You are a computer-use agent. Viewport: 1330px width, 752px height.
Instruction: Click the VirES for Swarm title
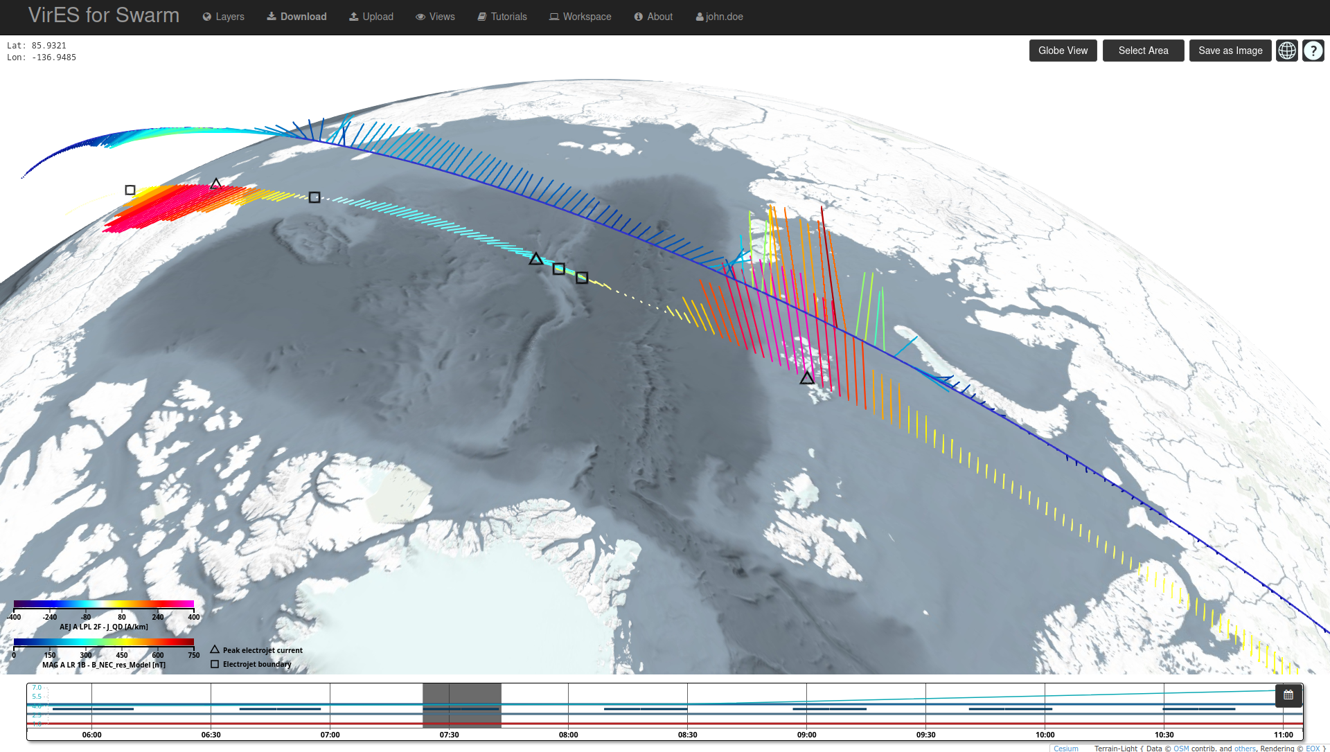[x=104, y=15]
